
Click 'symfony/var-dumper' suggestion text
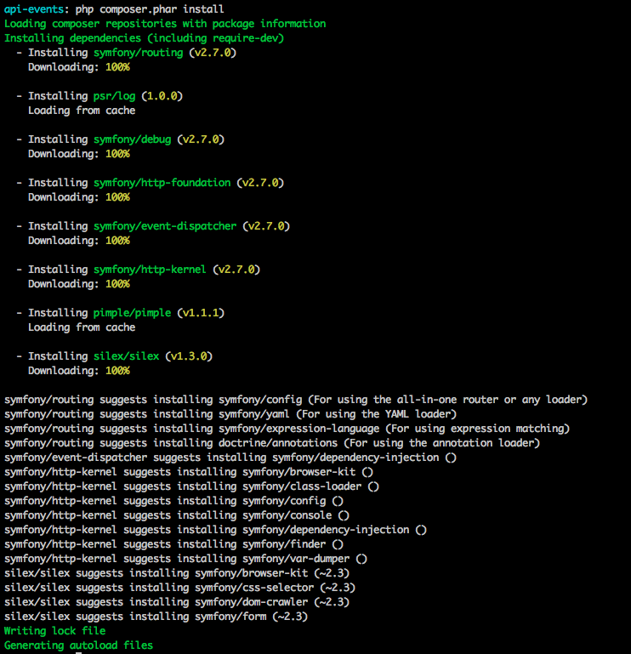(x=296, y=559)
